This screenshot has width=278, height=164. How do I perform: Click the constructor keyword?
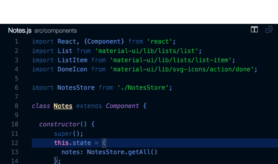click(60, 124)
